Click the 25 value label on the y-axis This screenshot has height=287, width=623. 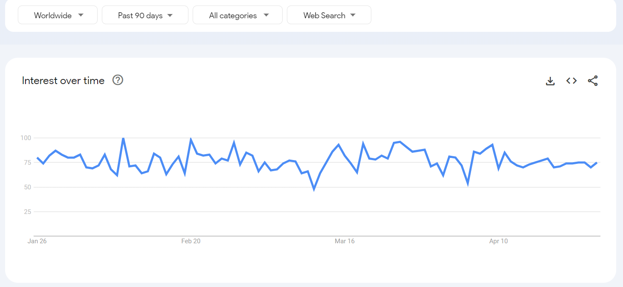click(27, 212)
